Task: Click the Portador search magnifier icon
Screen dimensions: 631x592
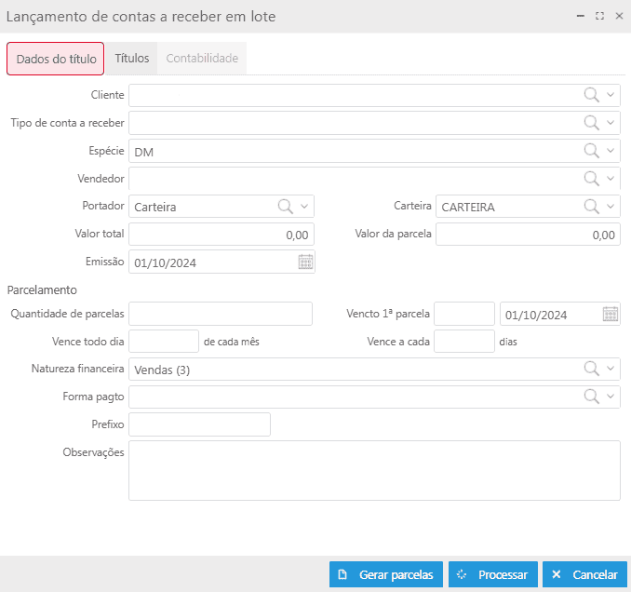Action: [x=286, y=207]
